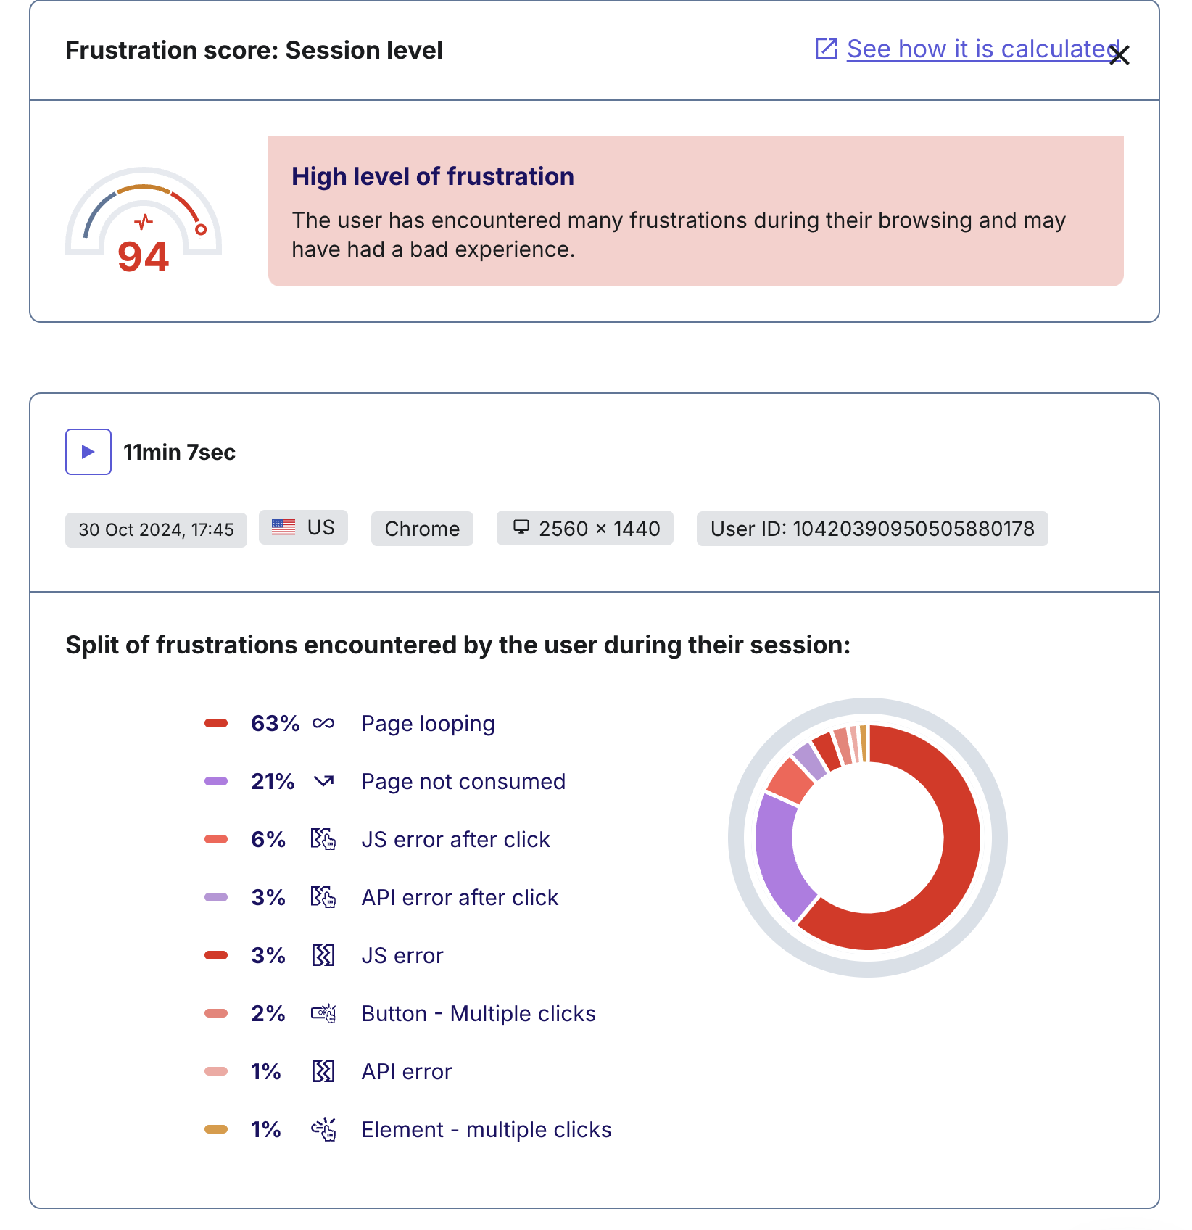Click the external link icon beside calculation link

pyautogui.click(x=827, y=49)
